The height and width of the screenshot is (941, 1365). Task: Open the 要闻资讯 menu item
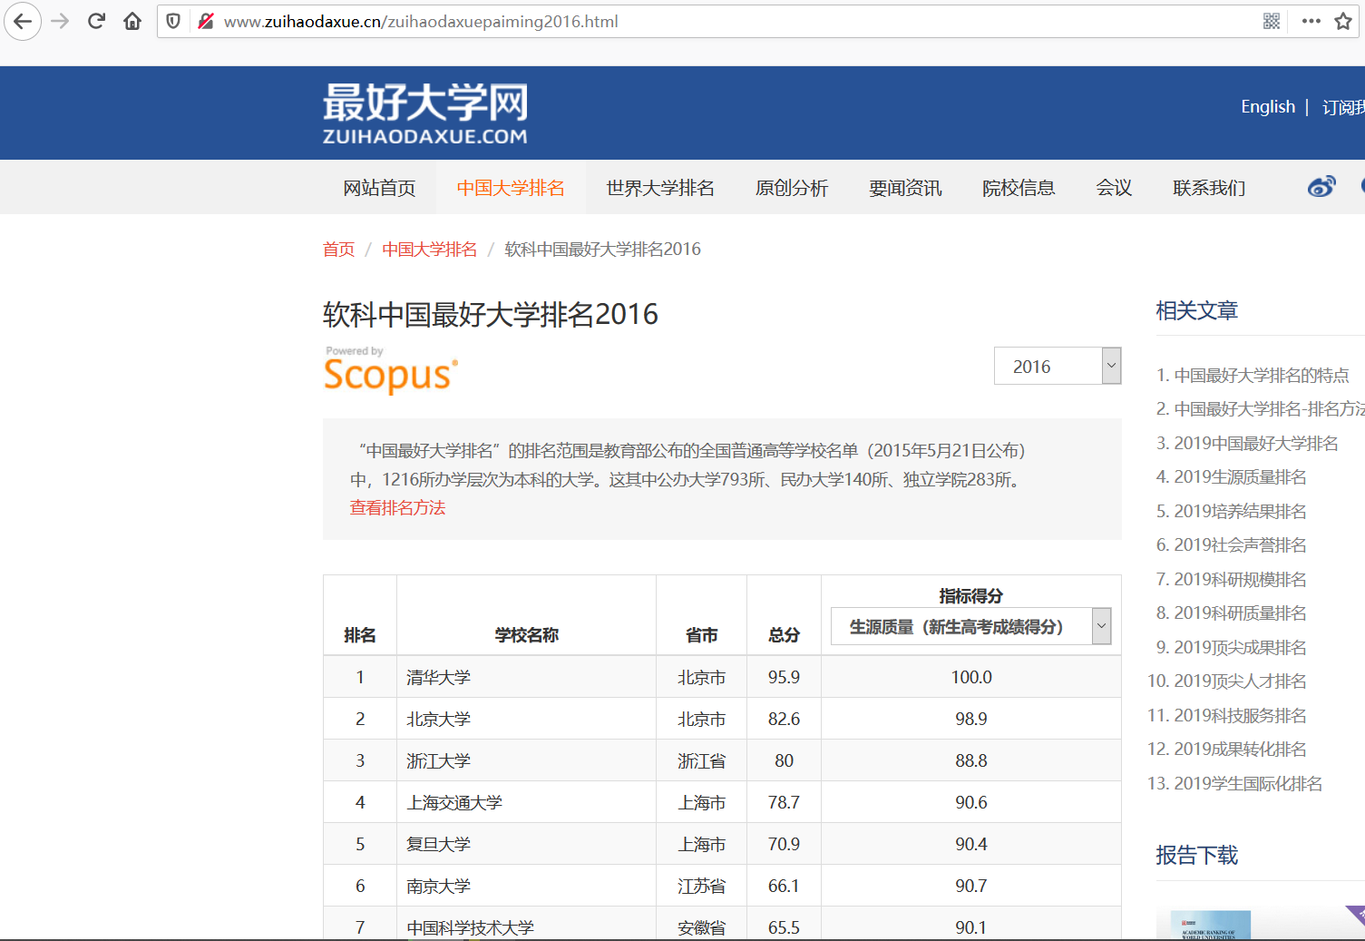[905, 188]
